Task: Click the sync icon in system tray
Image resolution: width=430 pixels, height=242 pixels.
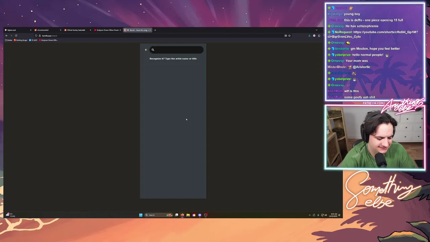Action: click(314, 215)
